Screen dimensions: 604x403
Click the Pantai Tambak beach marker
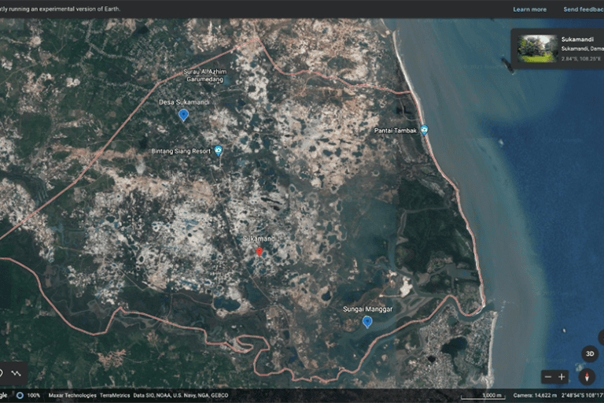pyautogui.click(x=425, y=131)
